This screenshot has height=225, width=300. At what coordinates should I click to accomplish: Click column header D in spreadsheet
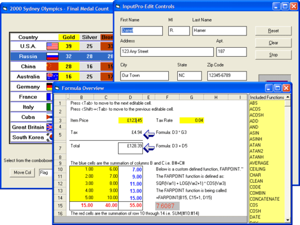click(x=131, y=97)
